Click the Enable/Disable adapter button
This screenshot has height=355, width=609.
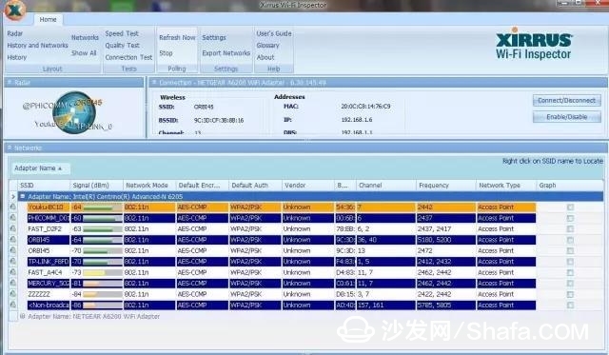tap(567, 116)
